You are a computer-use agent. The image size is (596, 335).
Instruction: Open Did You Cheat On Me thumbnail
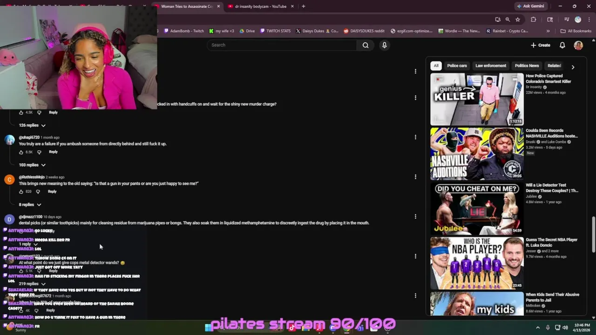[x=477, y=208]
